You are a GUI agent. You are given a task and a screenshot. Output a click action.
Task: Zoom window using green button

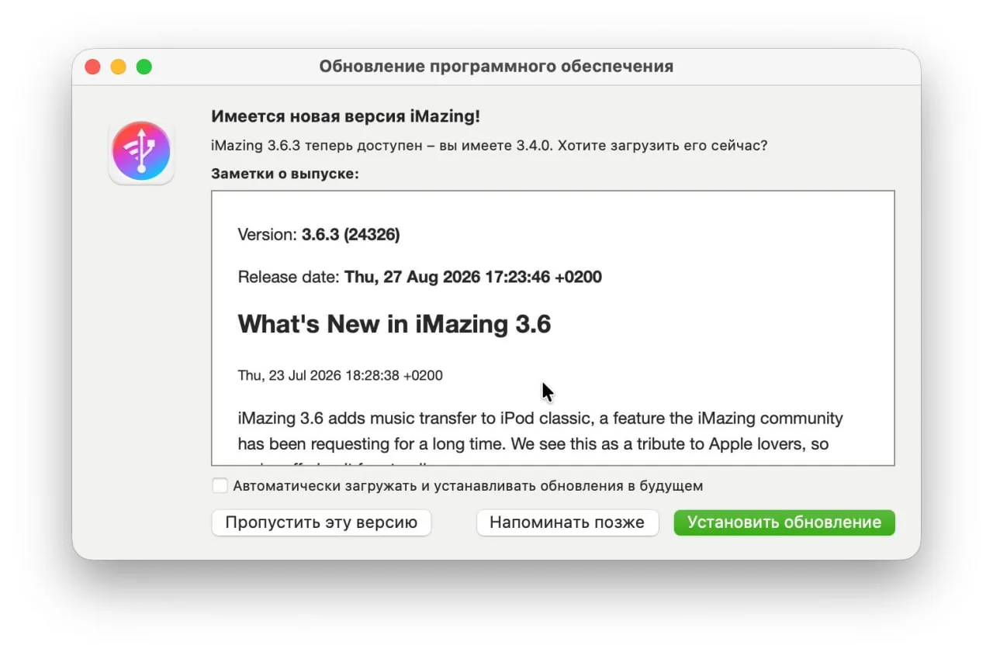(x=144, y=67)
